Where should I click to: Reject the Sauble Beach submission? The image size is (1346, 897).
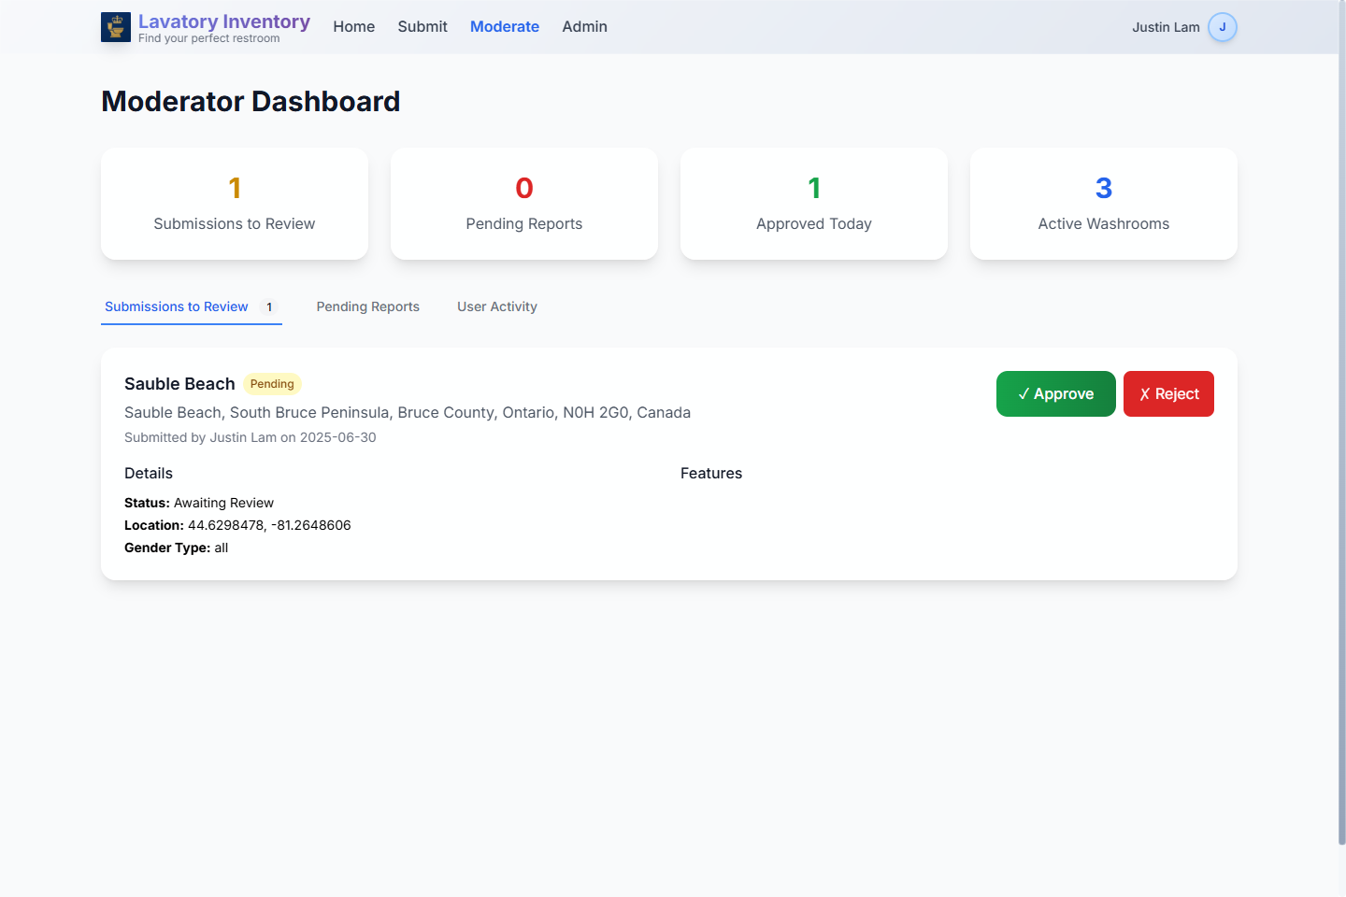[x=1168, y=393]
